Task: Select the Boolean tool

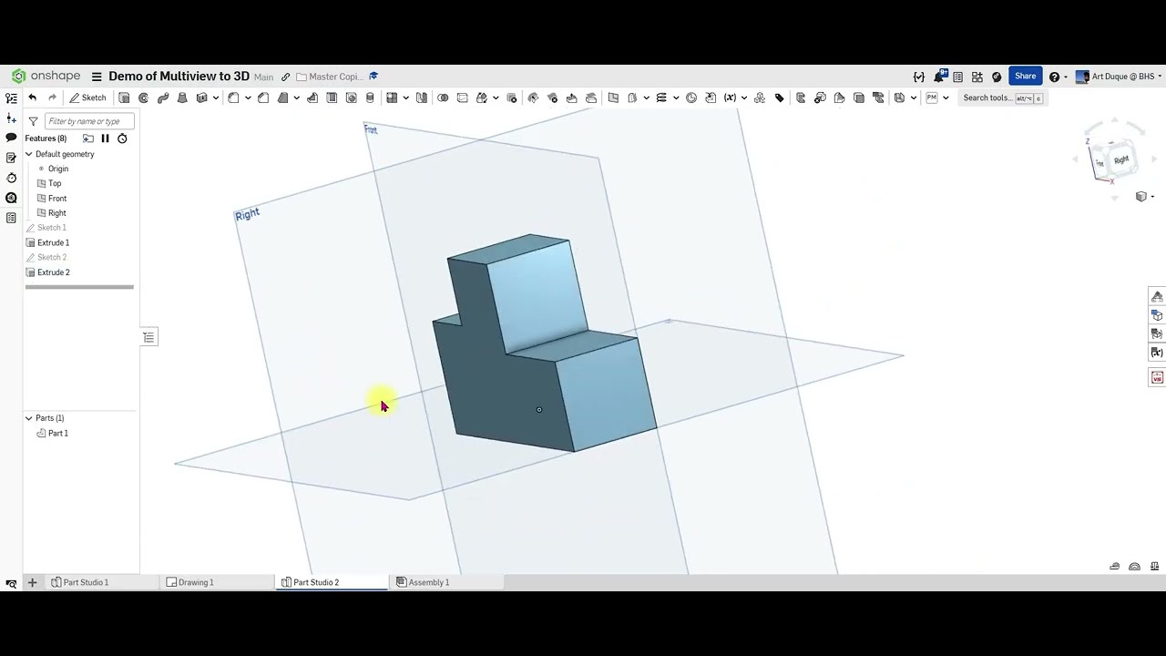Action: coord(443,97)
